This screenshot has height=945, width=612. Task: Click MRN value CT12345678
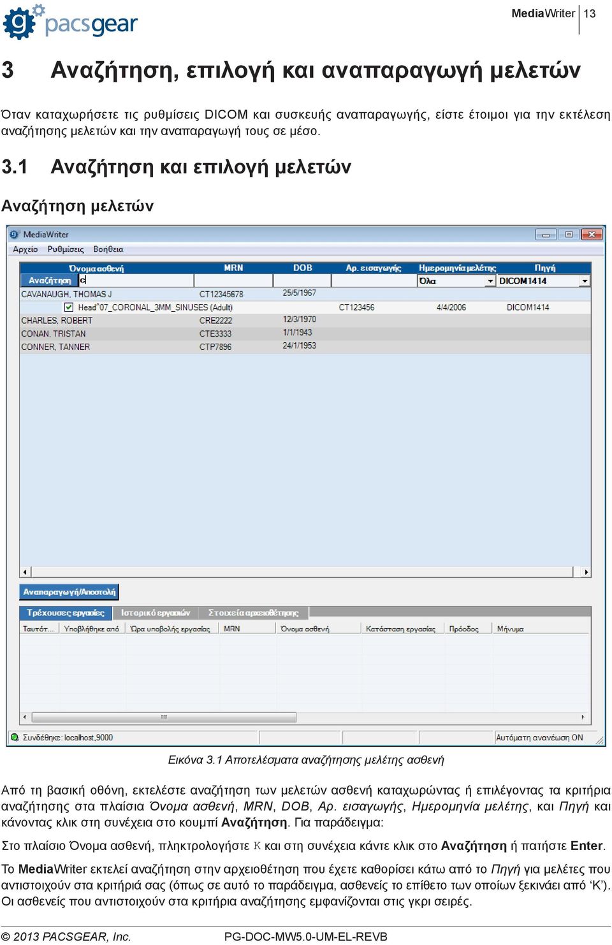[221, 294]
